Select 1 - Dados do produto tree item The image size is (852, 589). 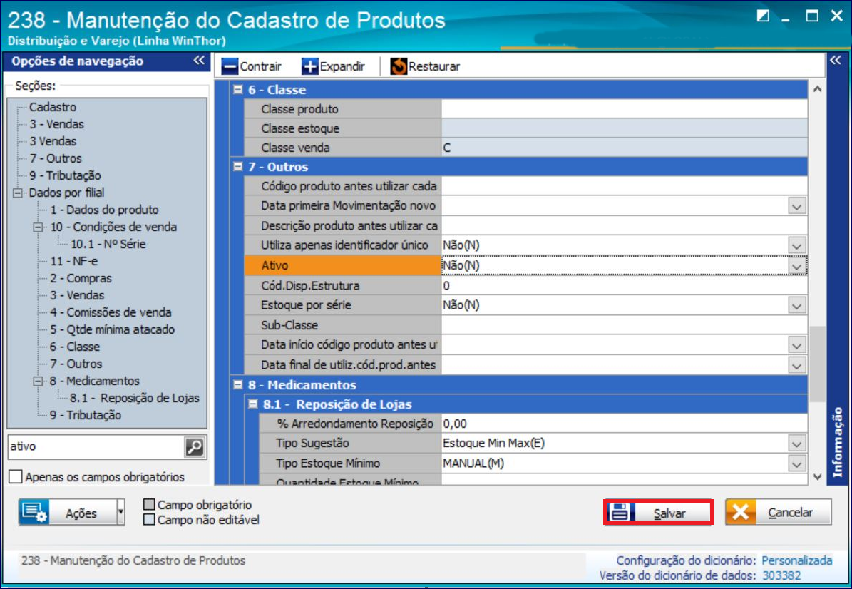(104, 210)
